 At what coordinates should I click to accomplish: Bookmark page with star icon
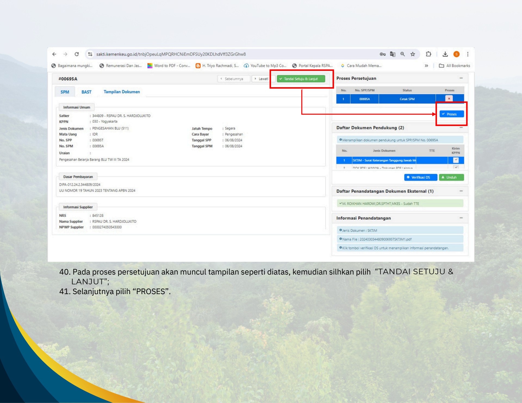tap(412, 54)
